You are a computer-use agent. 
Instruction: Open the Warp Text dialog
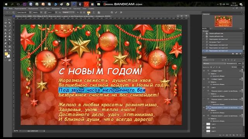(94, 12)
